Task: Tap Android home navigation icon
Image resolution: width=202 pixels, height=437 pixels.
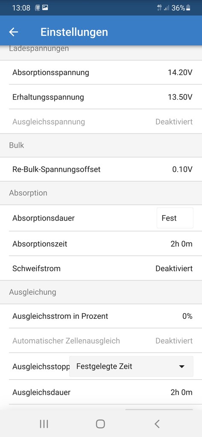Action: (x=100, y=424)
